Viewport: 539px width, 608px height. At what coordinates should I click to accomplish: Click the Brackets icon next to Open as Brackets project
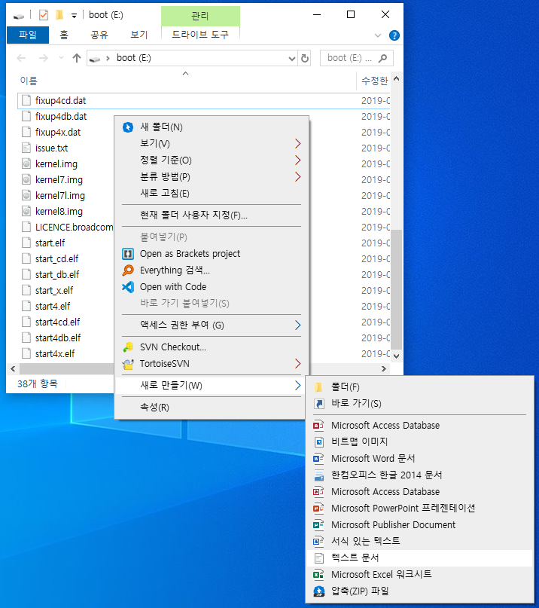[128, 254]
